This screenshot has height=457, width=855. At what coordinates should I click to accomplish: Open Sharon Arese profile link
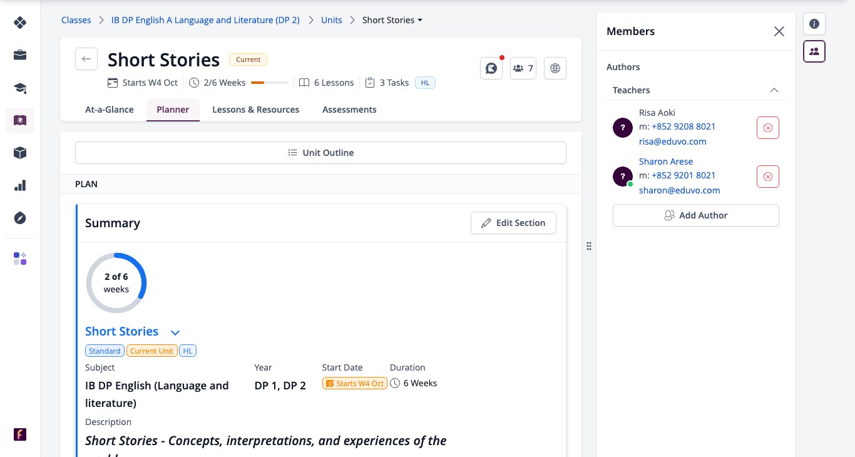666,162
